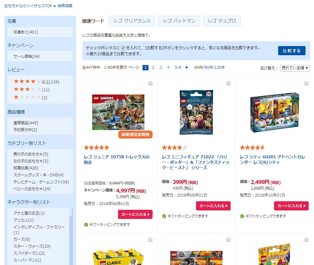Check compare box for LEGO City Advent Calendar
314x265 pixels.
(306, 83)
